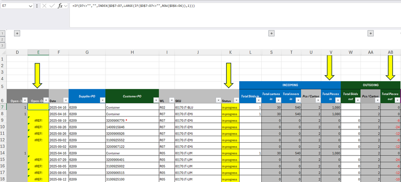Select column K header
This screenshot has height=182, width=401.
pos(230,52)
